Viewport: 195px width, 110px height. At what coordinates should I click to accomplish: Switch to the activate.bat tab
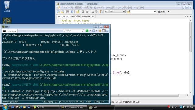pos(88,16)
